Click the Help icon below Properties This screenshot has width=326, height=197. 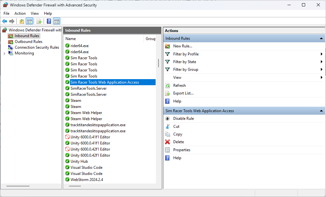(x=167, y=158)
